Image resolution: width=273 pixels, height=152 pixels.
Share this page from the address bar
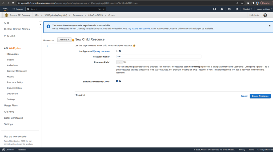237,3
